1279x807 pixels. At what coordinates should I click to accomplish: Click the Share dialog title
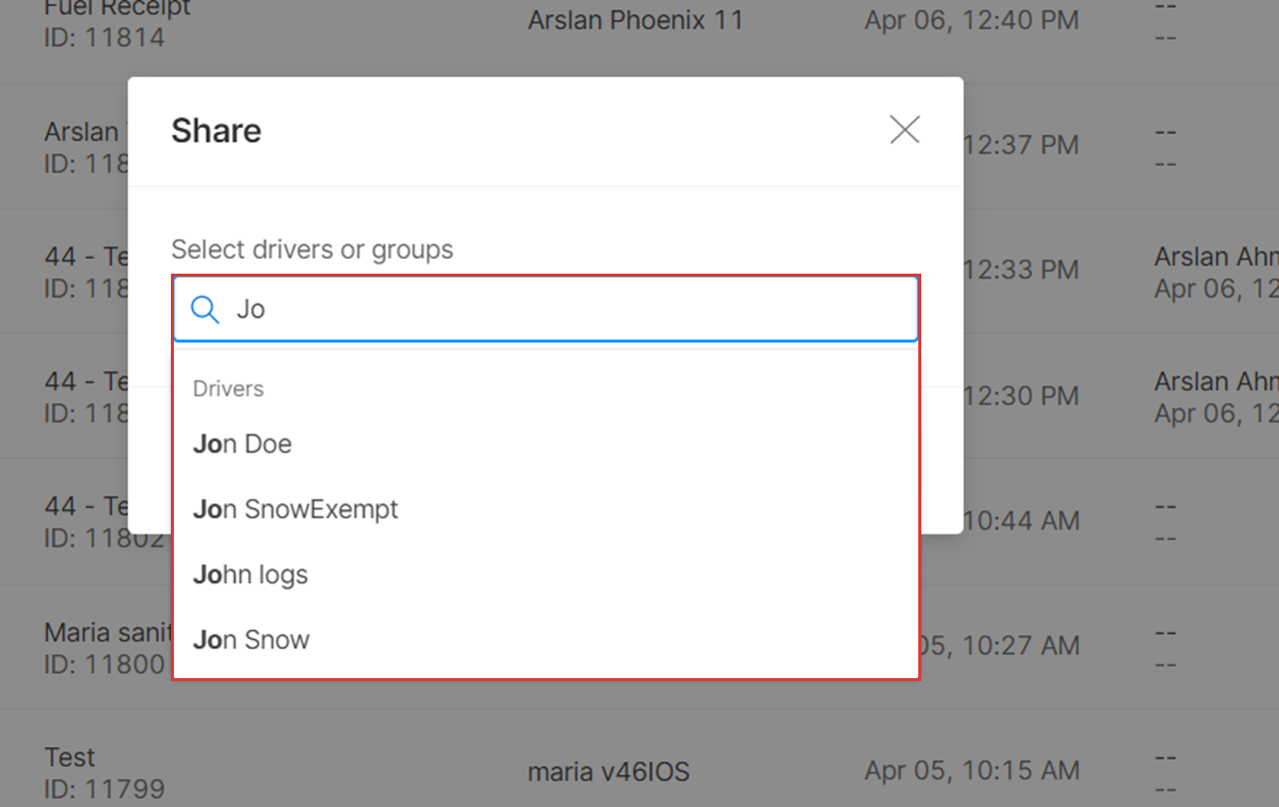(x=216, y=131)
